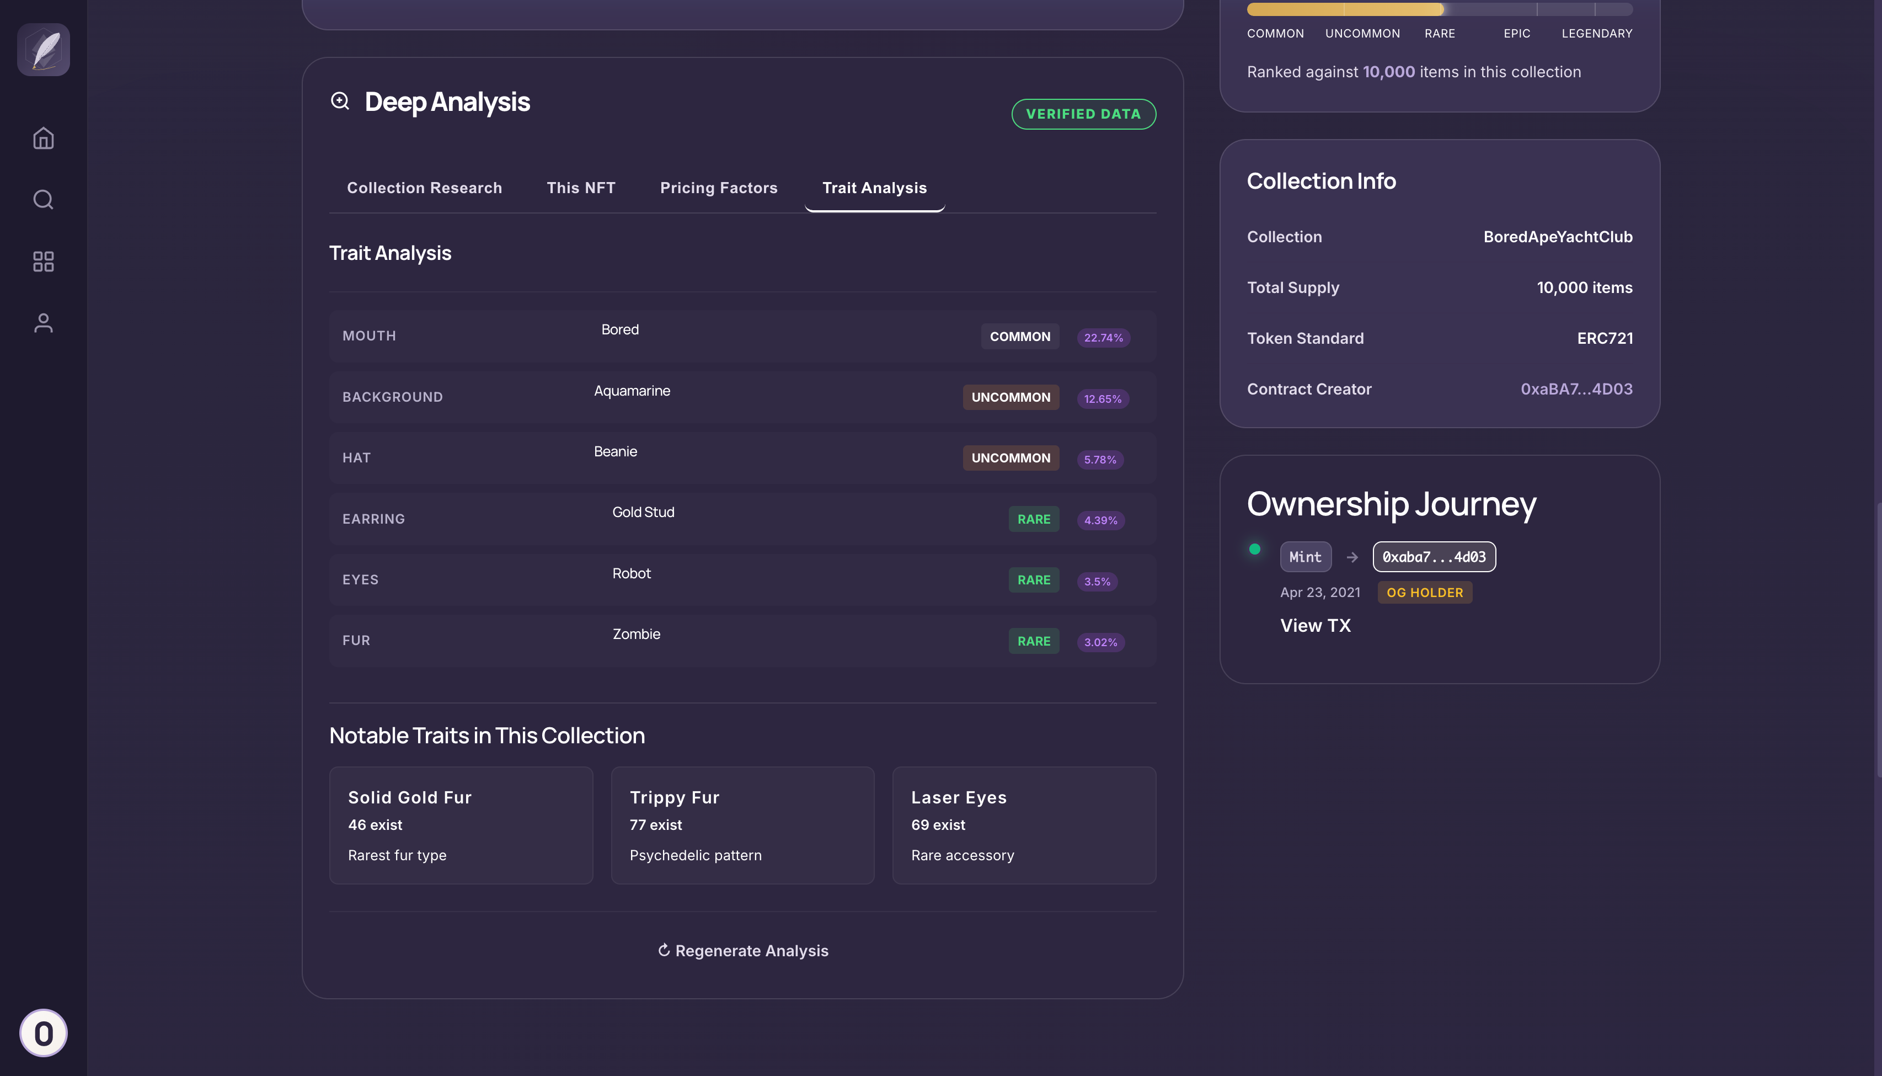Open the View TX link
Image resolution: width=1882 pixels, height=1076 pixels.
point(1315,625)
